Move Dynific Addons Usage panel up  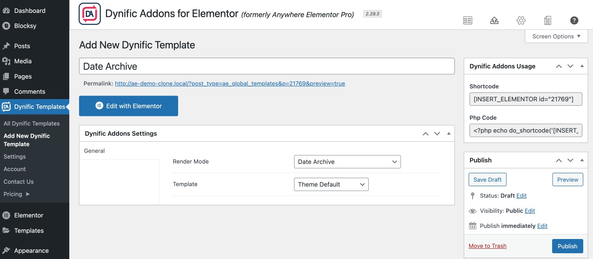click(x=559, y=66)
